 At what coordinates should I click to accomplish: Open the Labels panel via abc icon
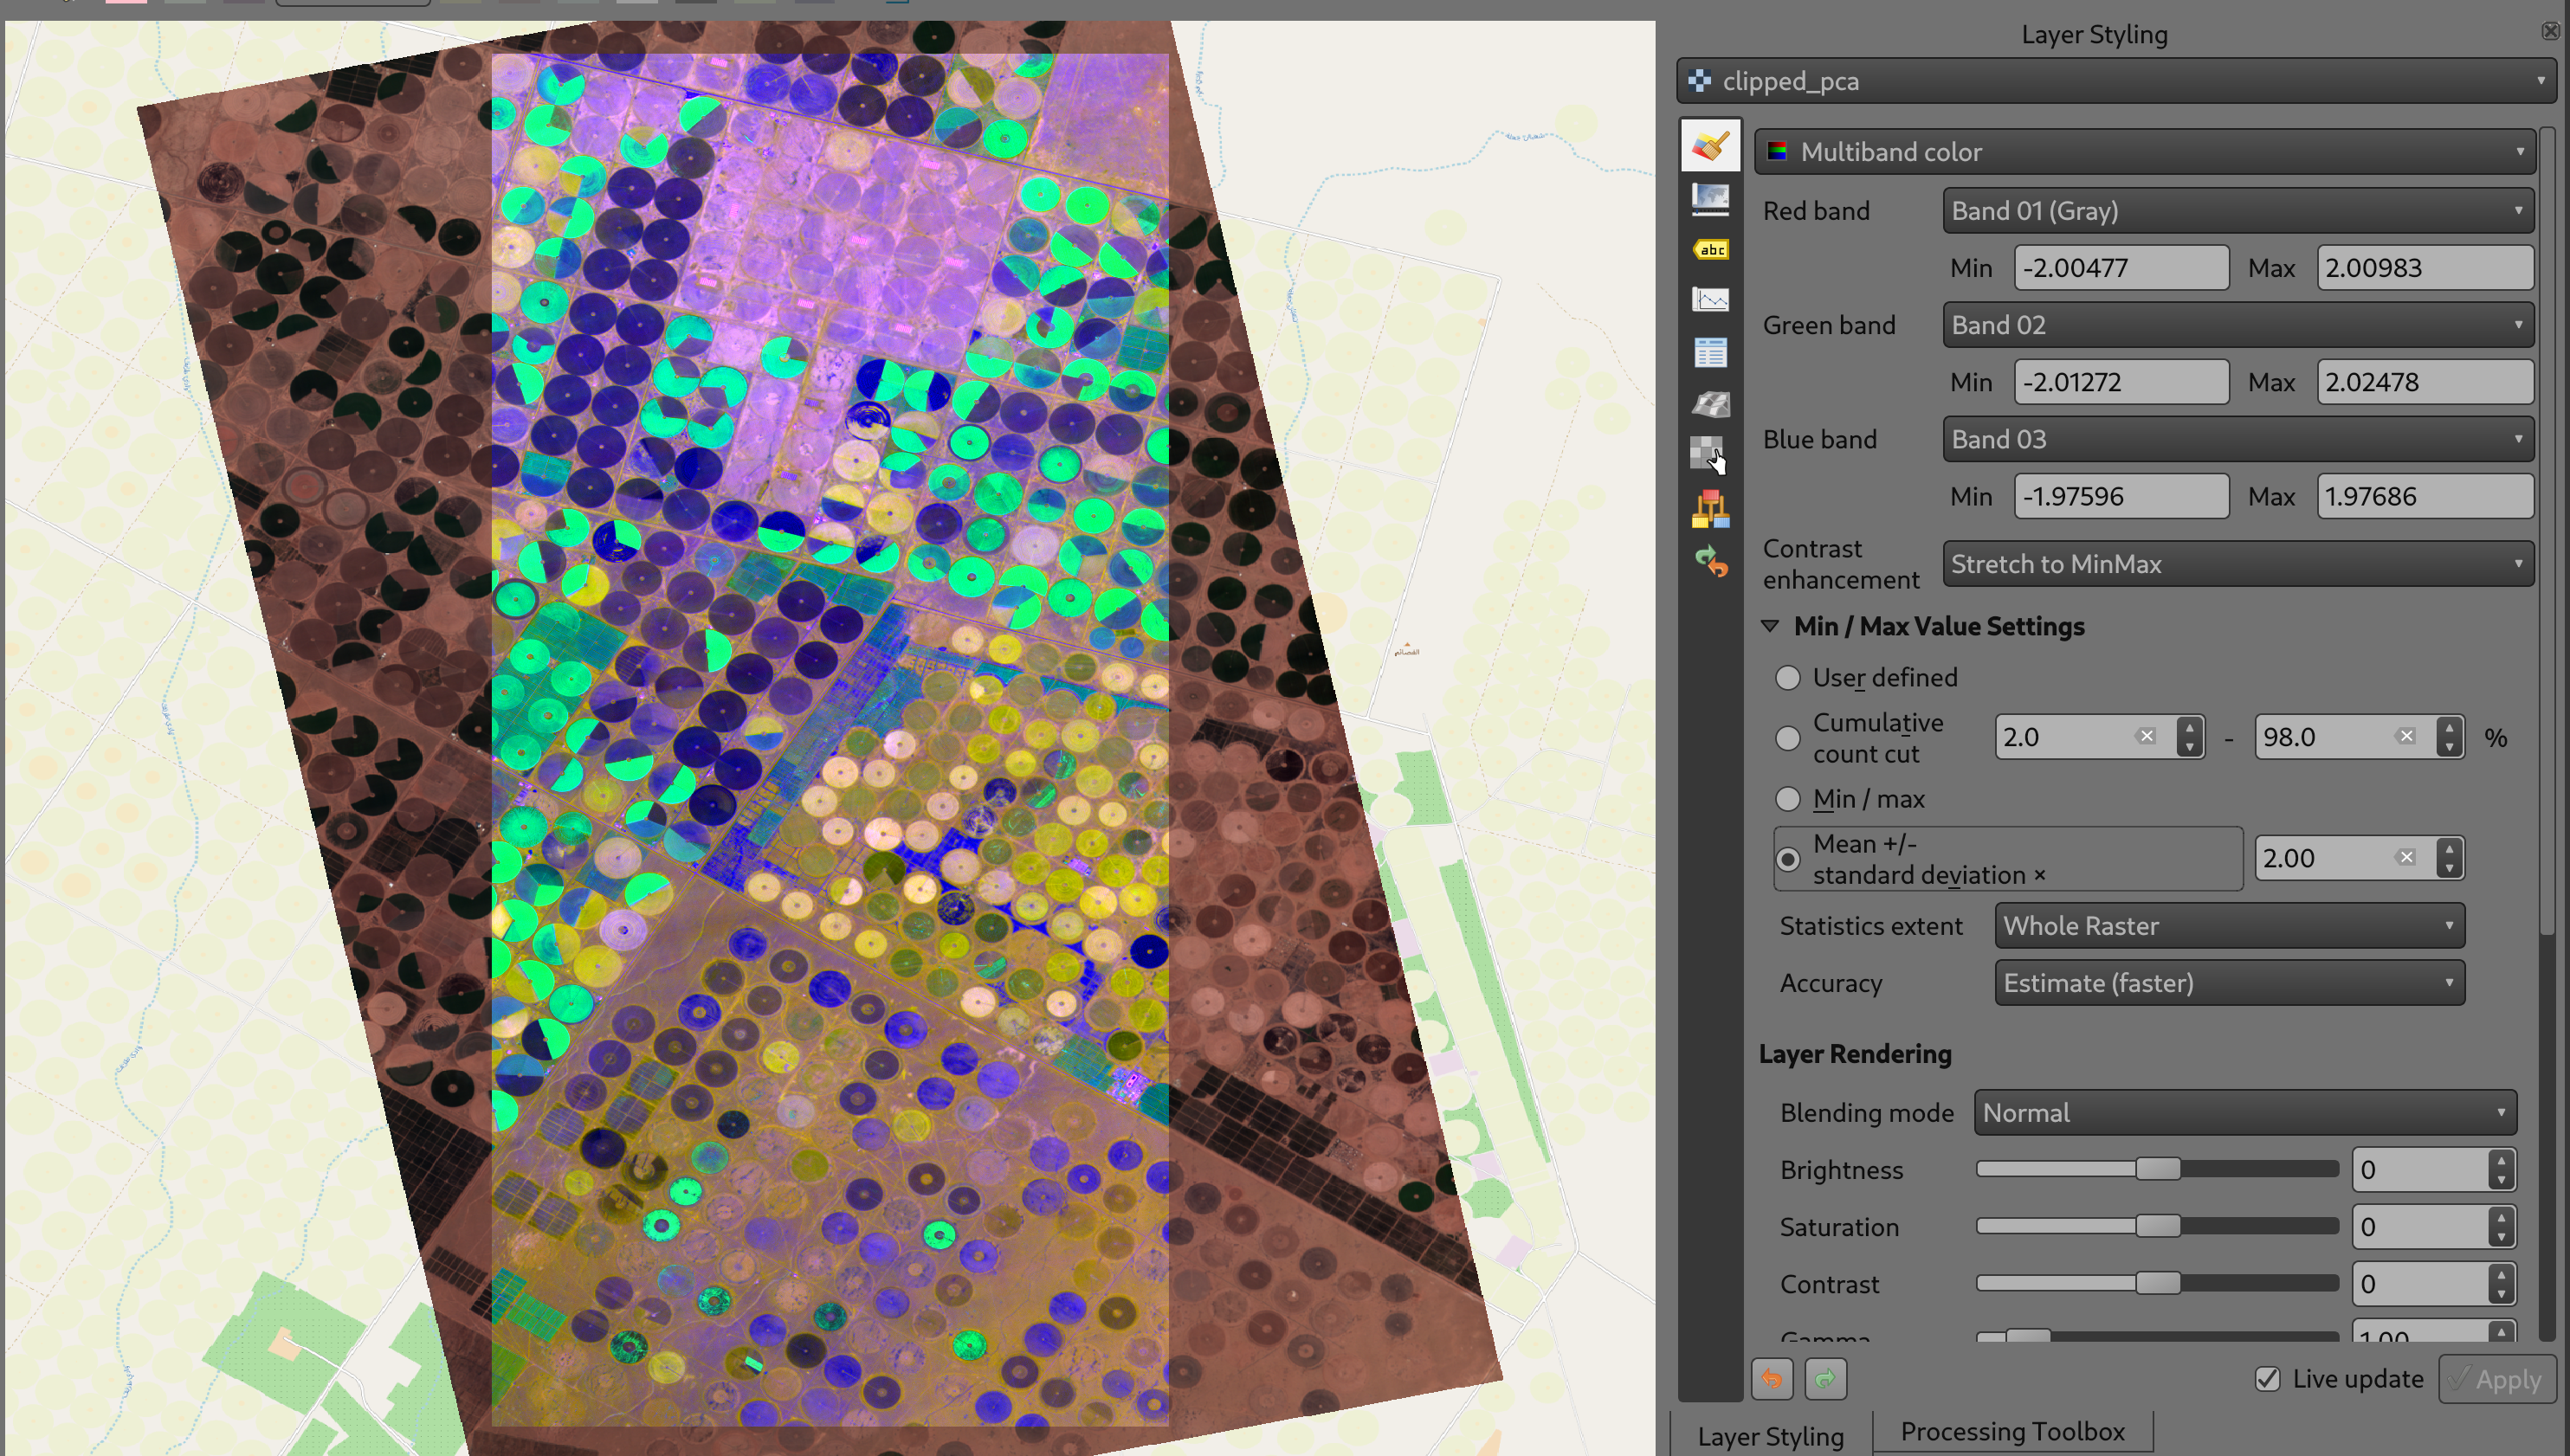point(1710,250)
